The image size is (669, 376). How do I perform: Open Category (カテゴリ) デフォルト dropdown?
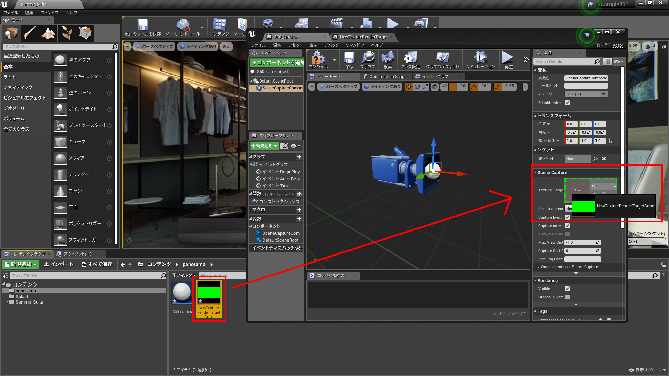586,94
